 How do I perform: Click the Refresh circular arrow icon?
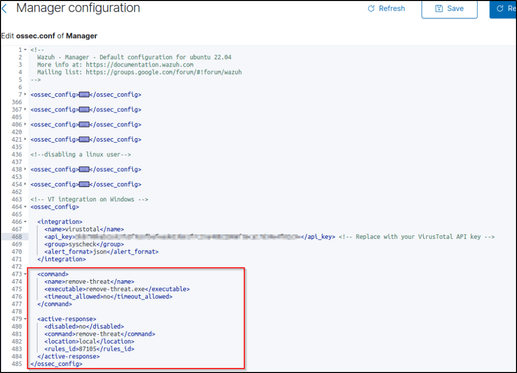(371, 9)
